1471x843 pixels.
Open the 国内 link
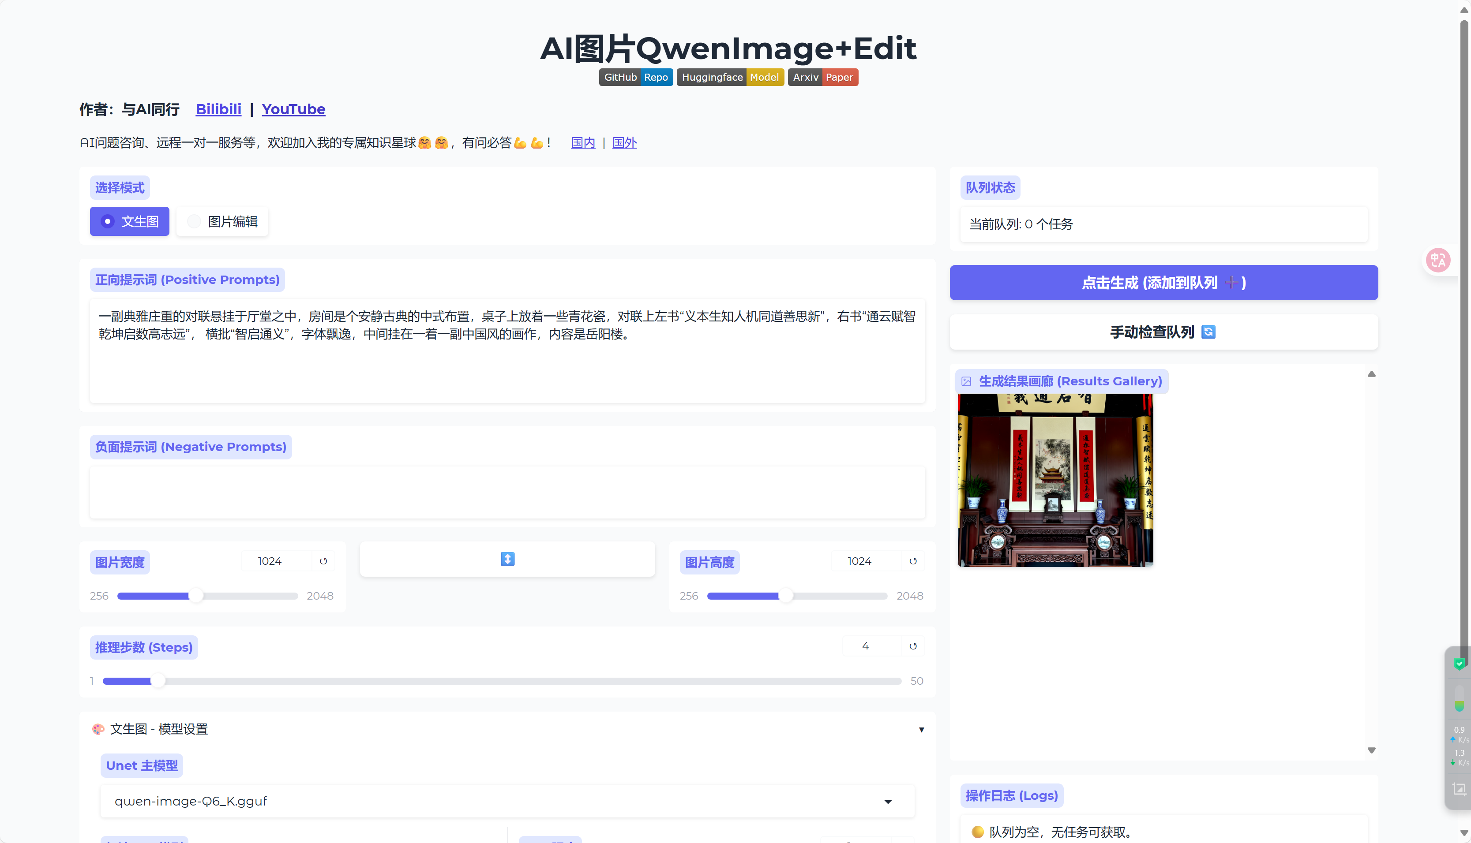tap(583, 142)
